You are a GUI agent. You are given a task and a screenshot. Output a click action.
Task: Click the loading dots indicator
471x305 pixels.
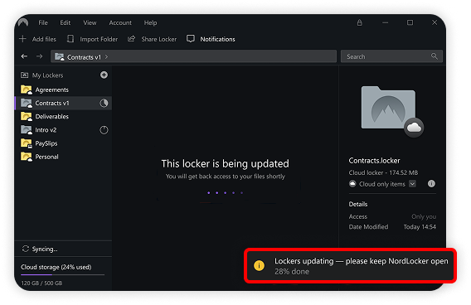(225, 193)
